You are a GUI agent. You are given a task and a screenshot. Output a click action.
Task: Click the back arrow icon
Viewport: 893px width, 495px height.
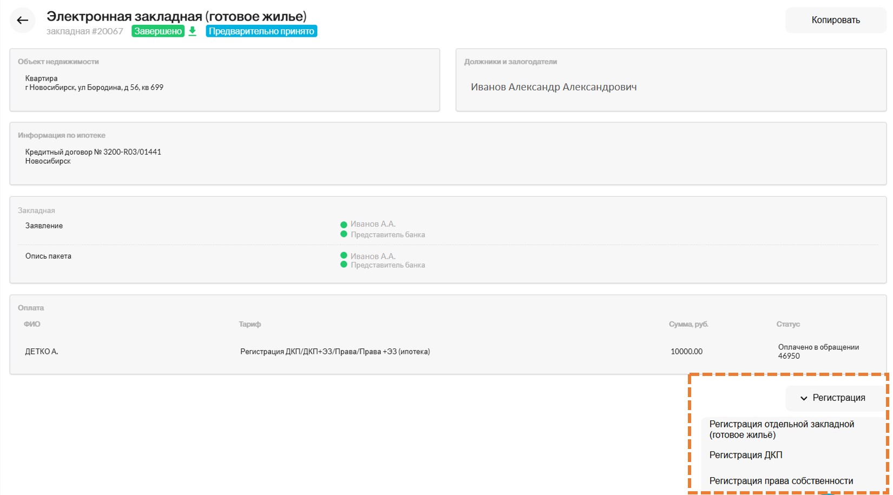(22, 21)
